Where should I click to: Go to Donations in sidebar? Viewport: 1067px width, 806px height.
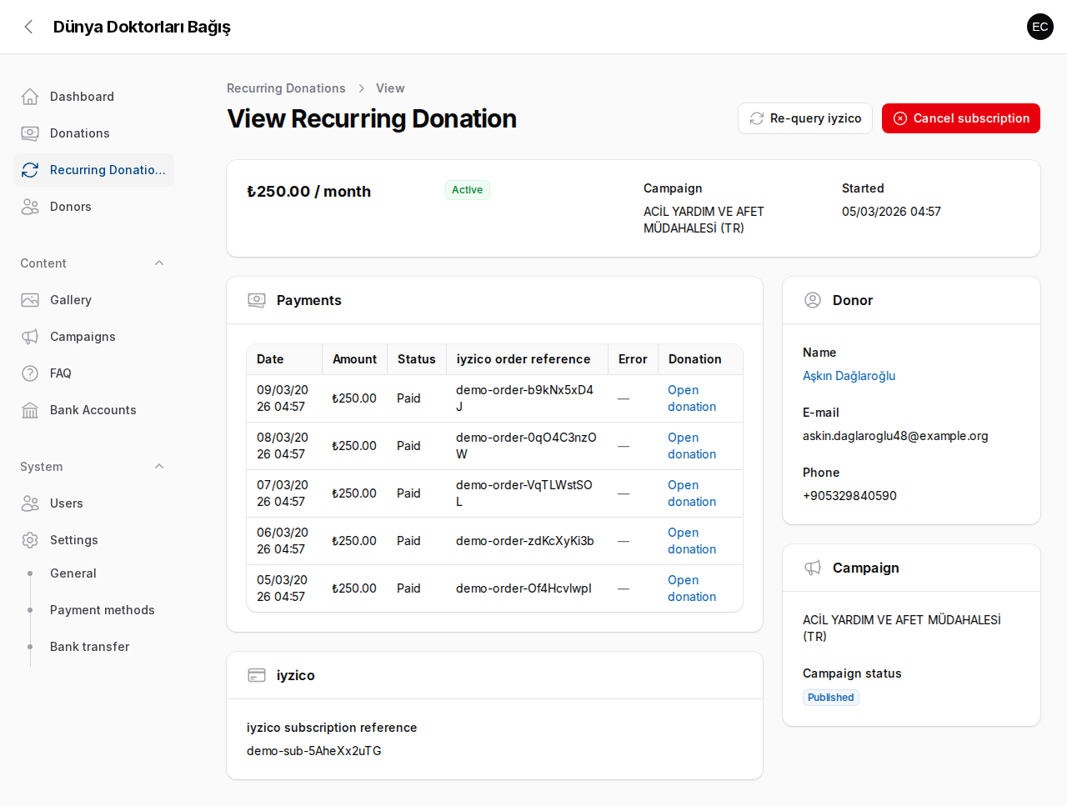[93, 133]
